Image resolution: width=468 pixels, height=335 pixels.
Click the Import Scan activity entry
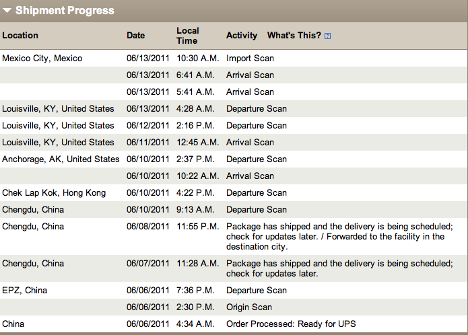click(250, 59)
